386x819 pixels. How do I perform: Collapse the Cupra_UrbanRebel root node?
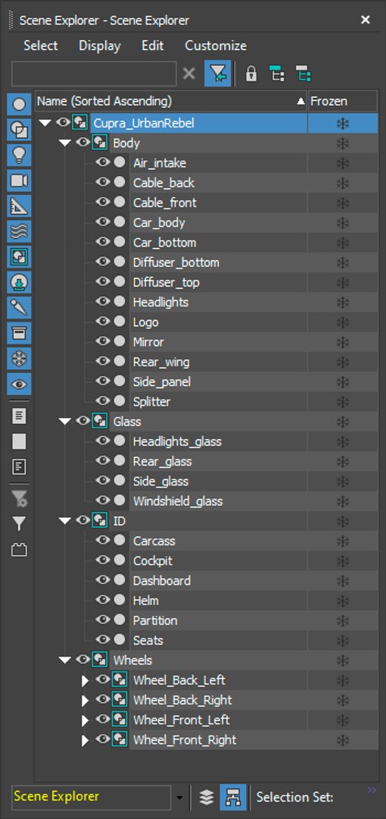45,124
